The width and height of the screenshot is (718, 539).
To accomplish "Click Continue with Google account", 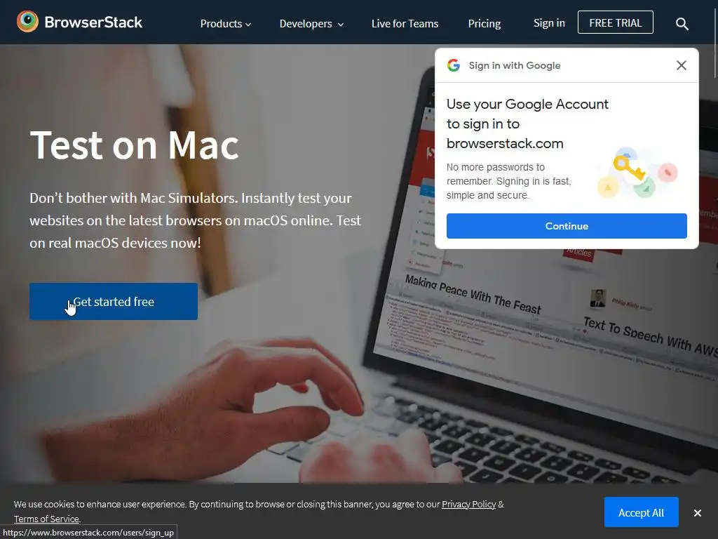I will pyautogui.click(x=567, y=226).
